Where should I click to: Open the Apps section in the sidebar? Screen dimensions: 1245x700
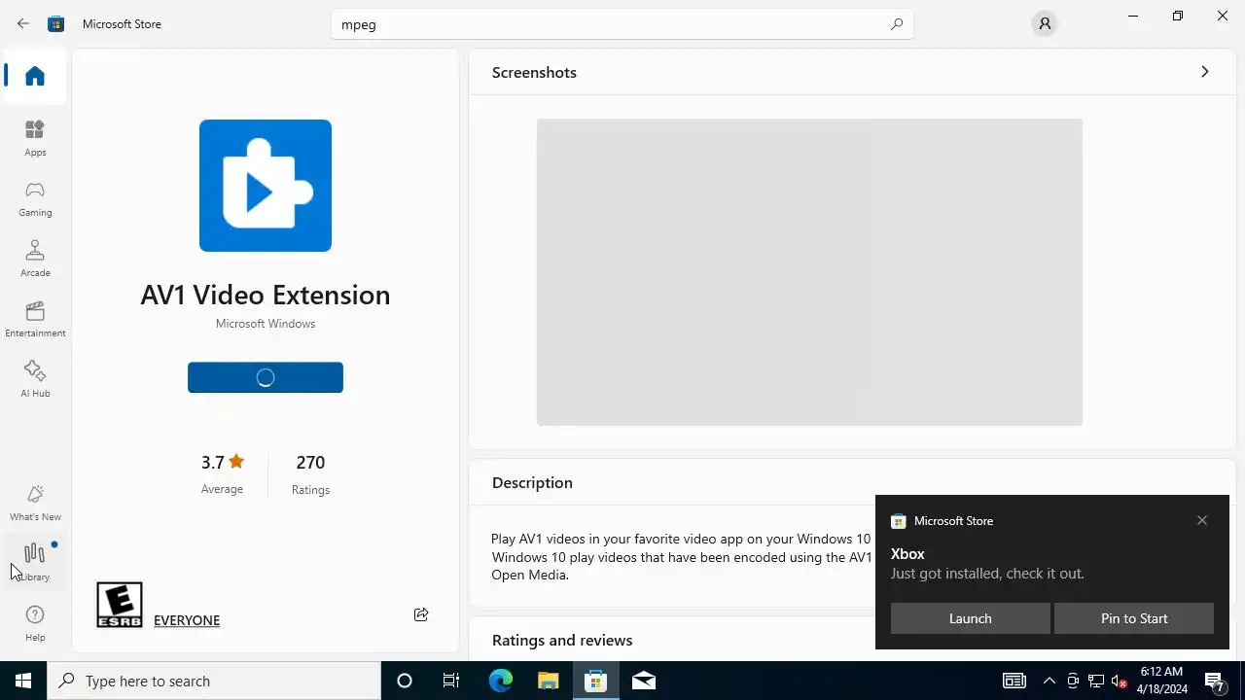35,138
